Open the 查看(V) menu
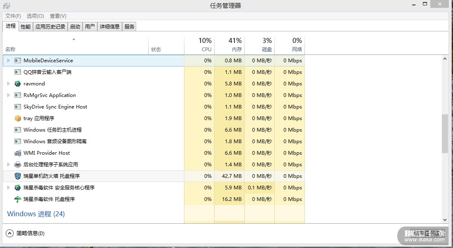The image size is (453, 248). [58, 16]
